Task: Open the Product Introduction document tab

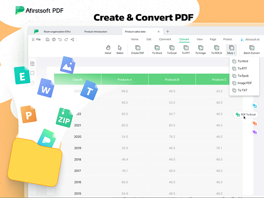Action: tap(96, 31)
